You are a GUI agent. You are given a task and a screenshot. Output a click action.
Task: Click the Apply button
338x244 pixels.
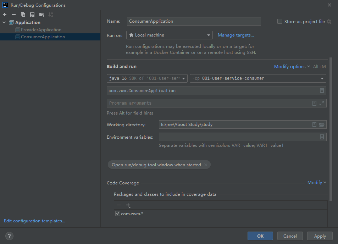click(x=320, y=236)
